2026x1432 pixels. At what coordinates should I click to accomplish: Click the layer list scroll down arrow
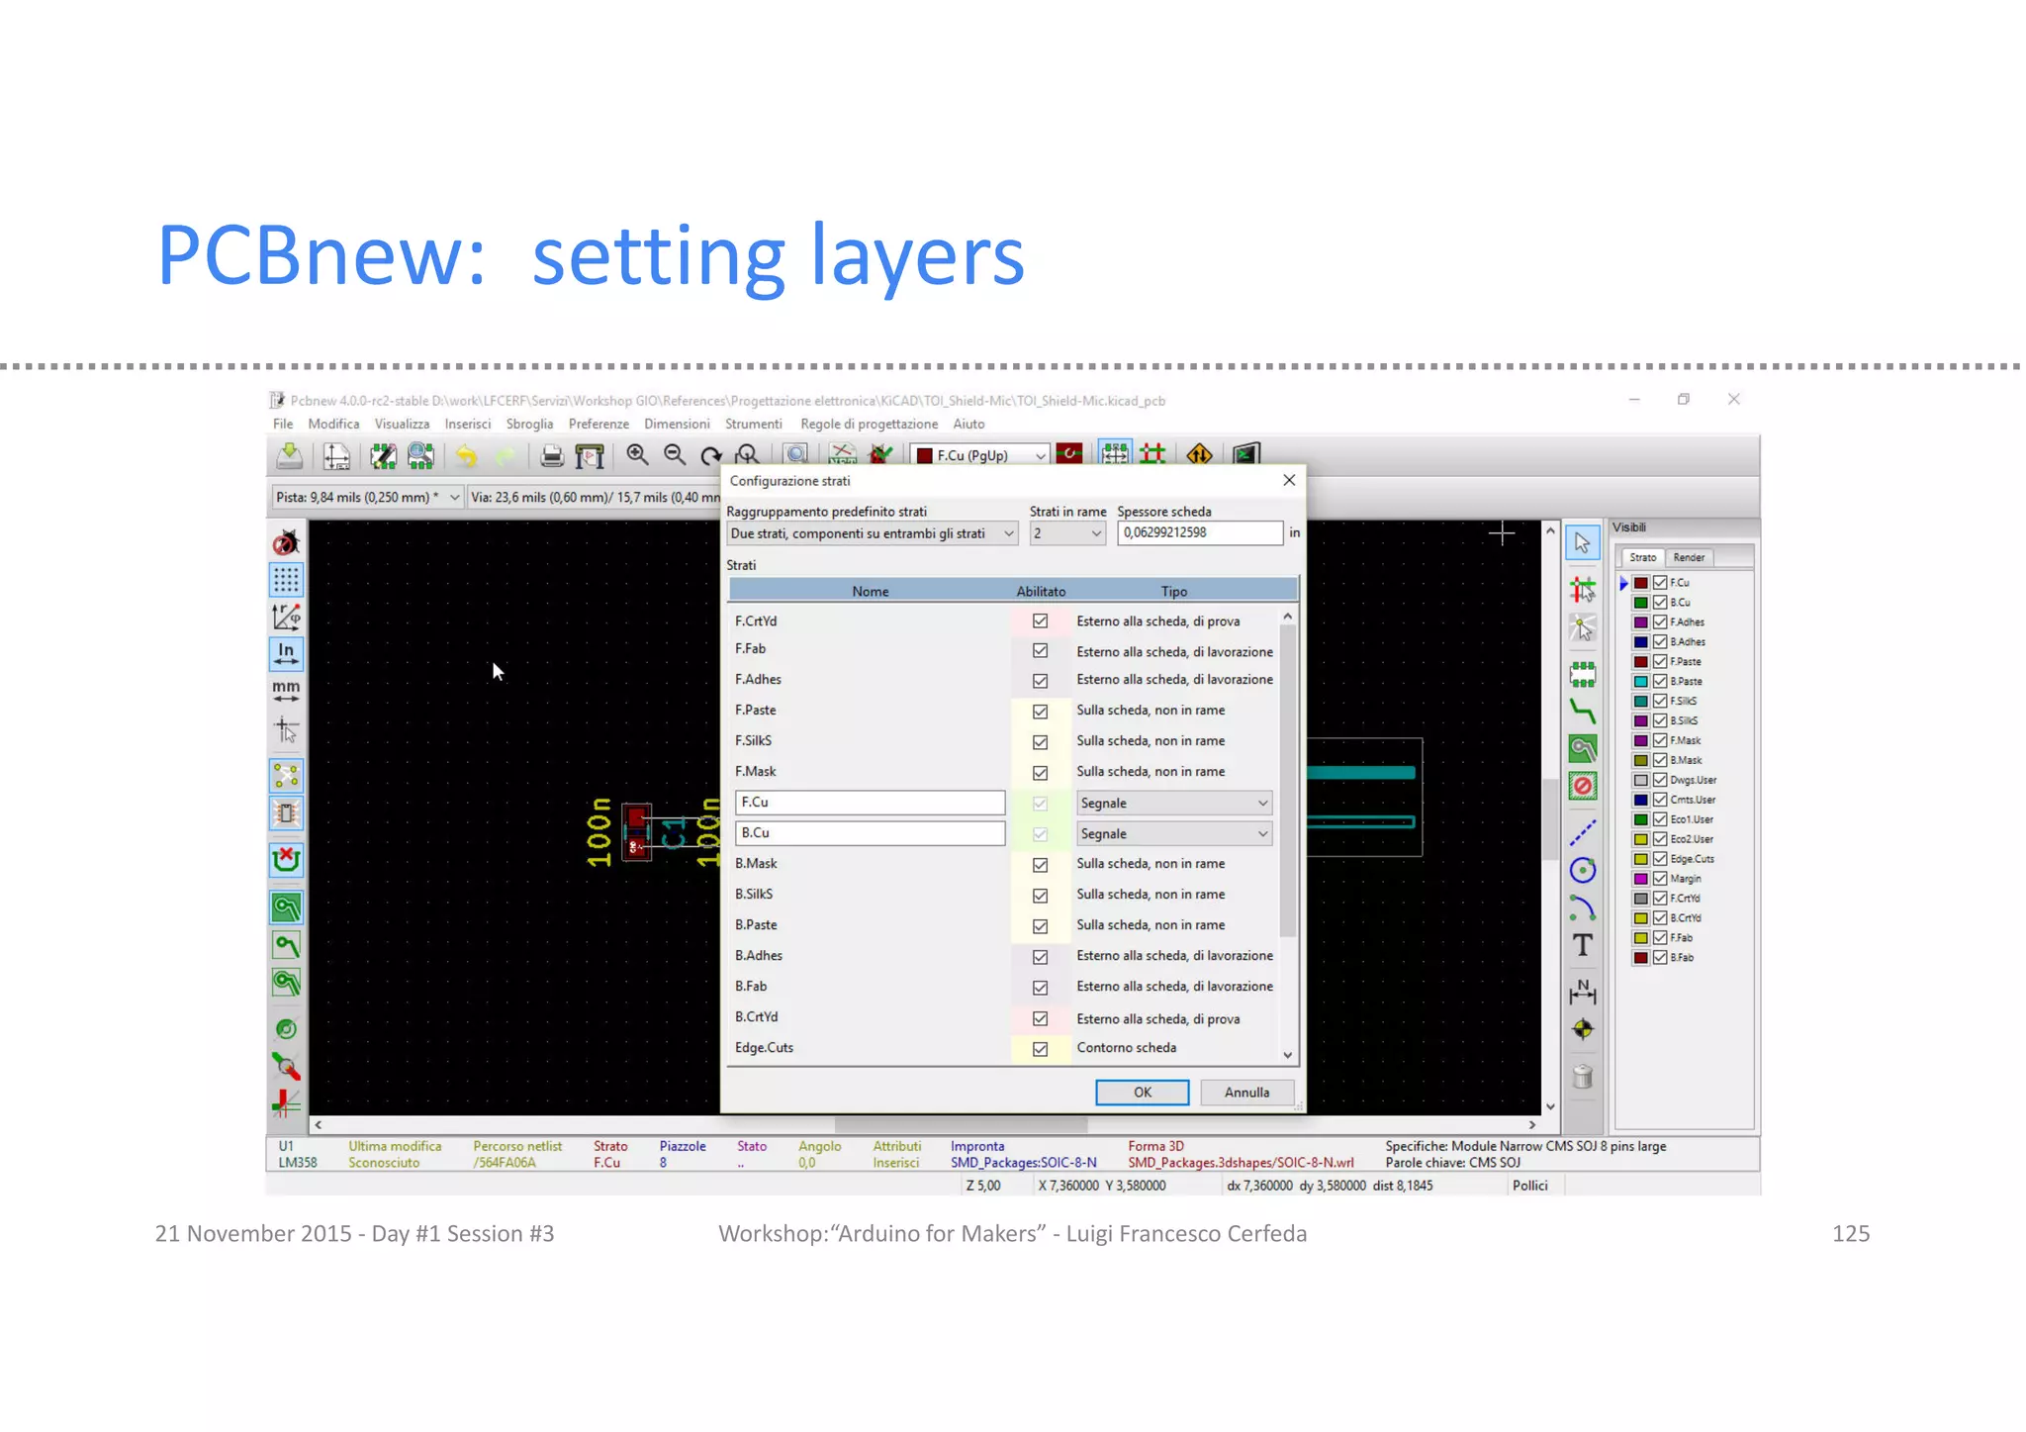point(1287,1055)
